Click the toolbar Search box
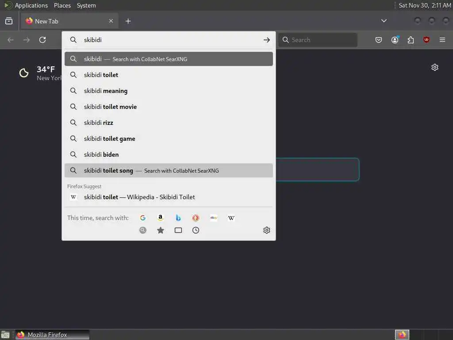 point(318,40)
